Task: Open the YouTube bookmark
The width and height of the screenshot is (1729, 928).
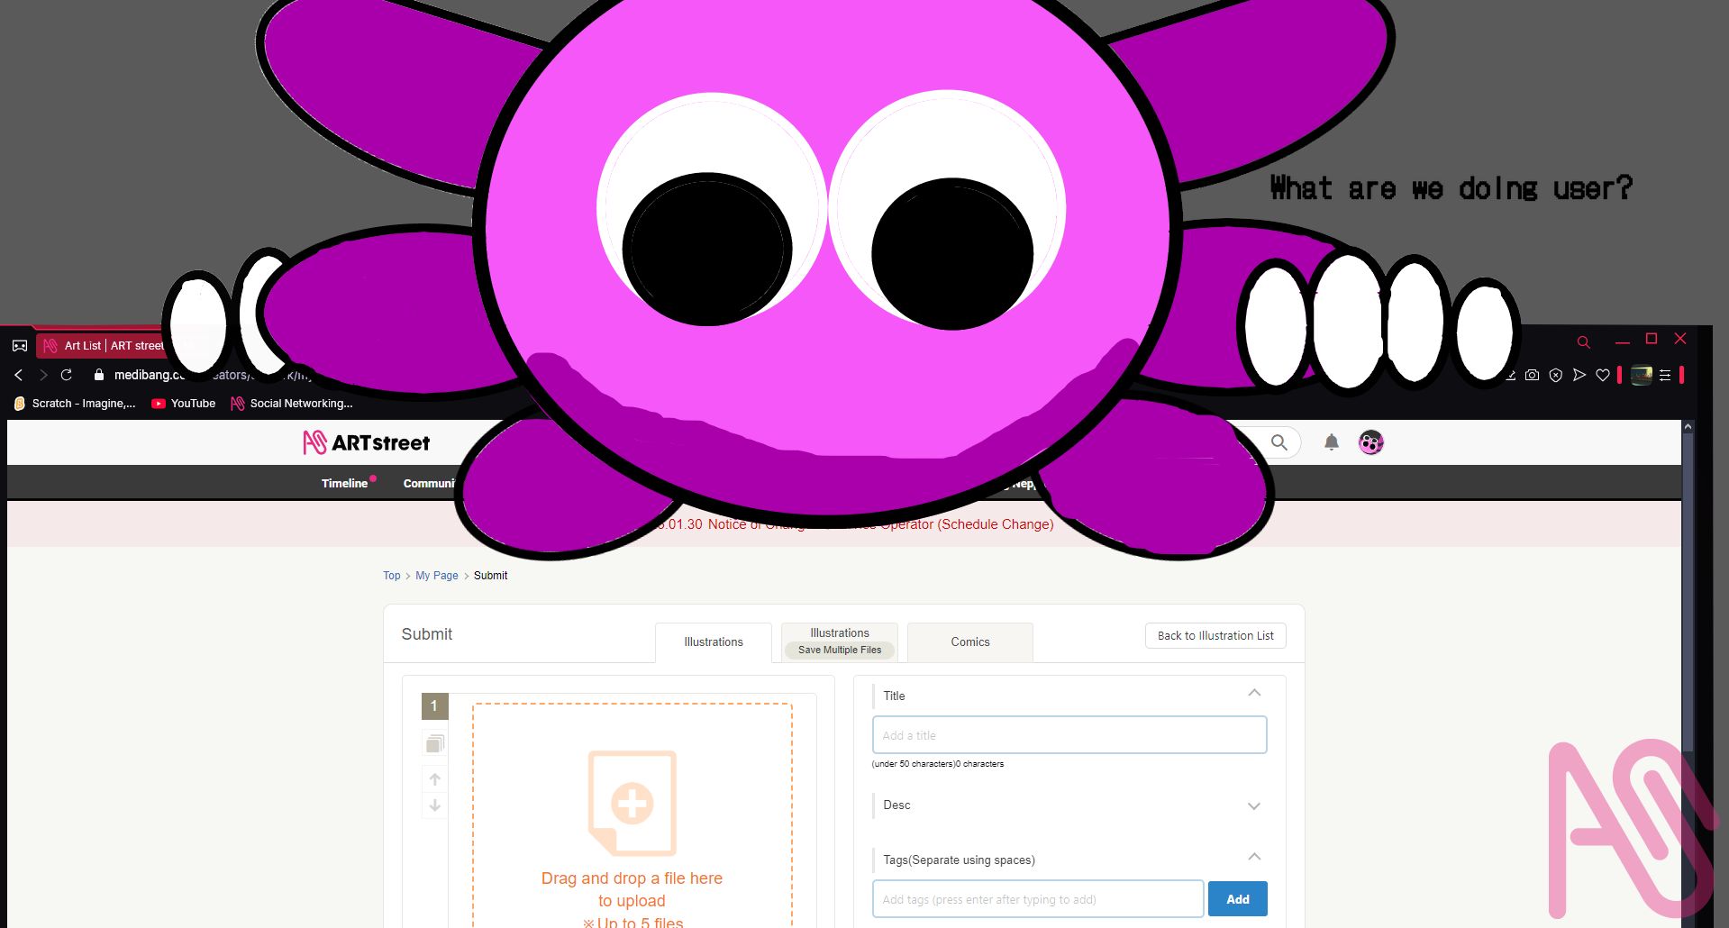Action: [x=184, y=404]
